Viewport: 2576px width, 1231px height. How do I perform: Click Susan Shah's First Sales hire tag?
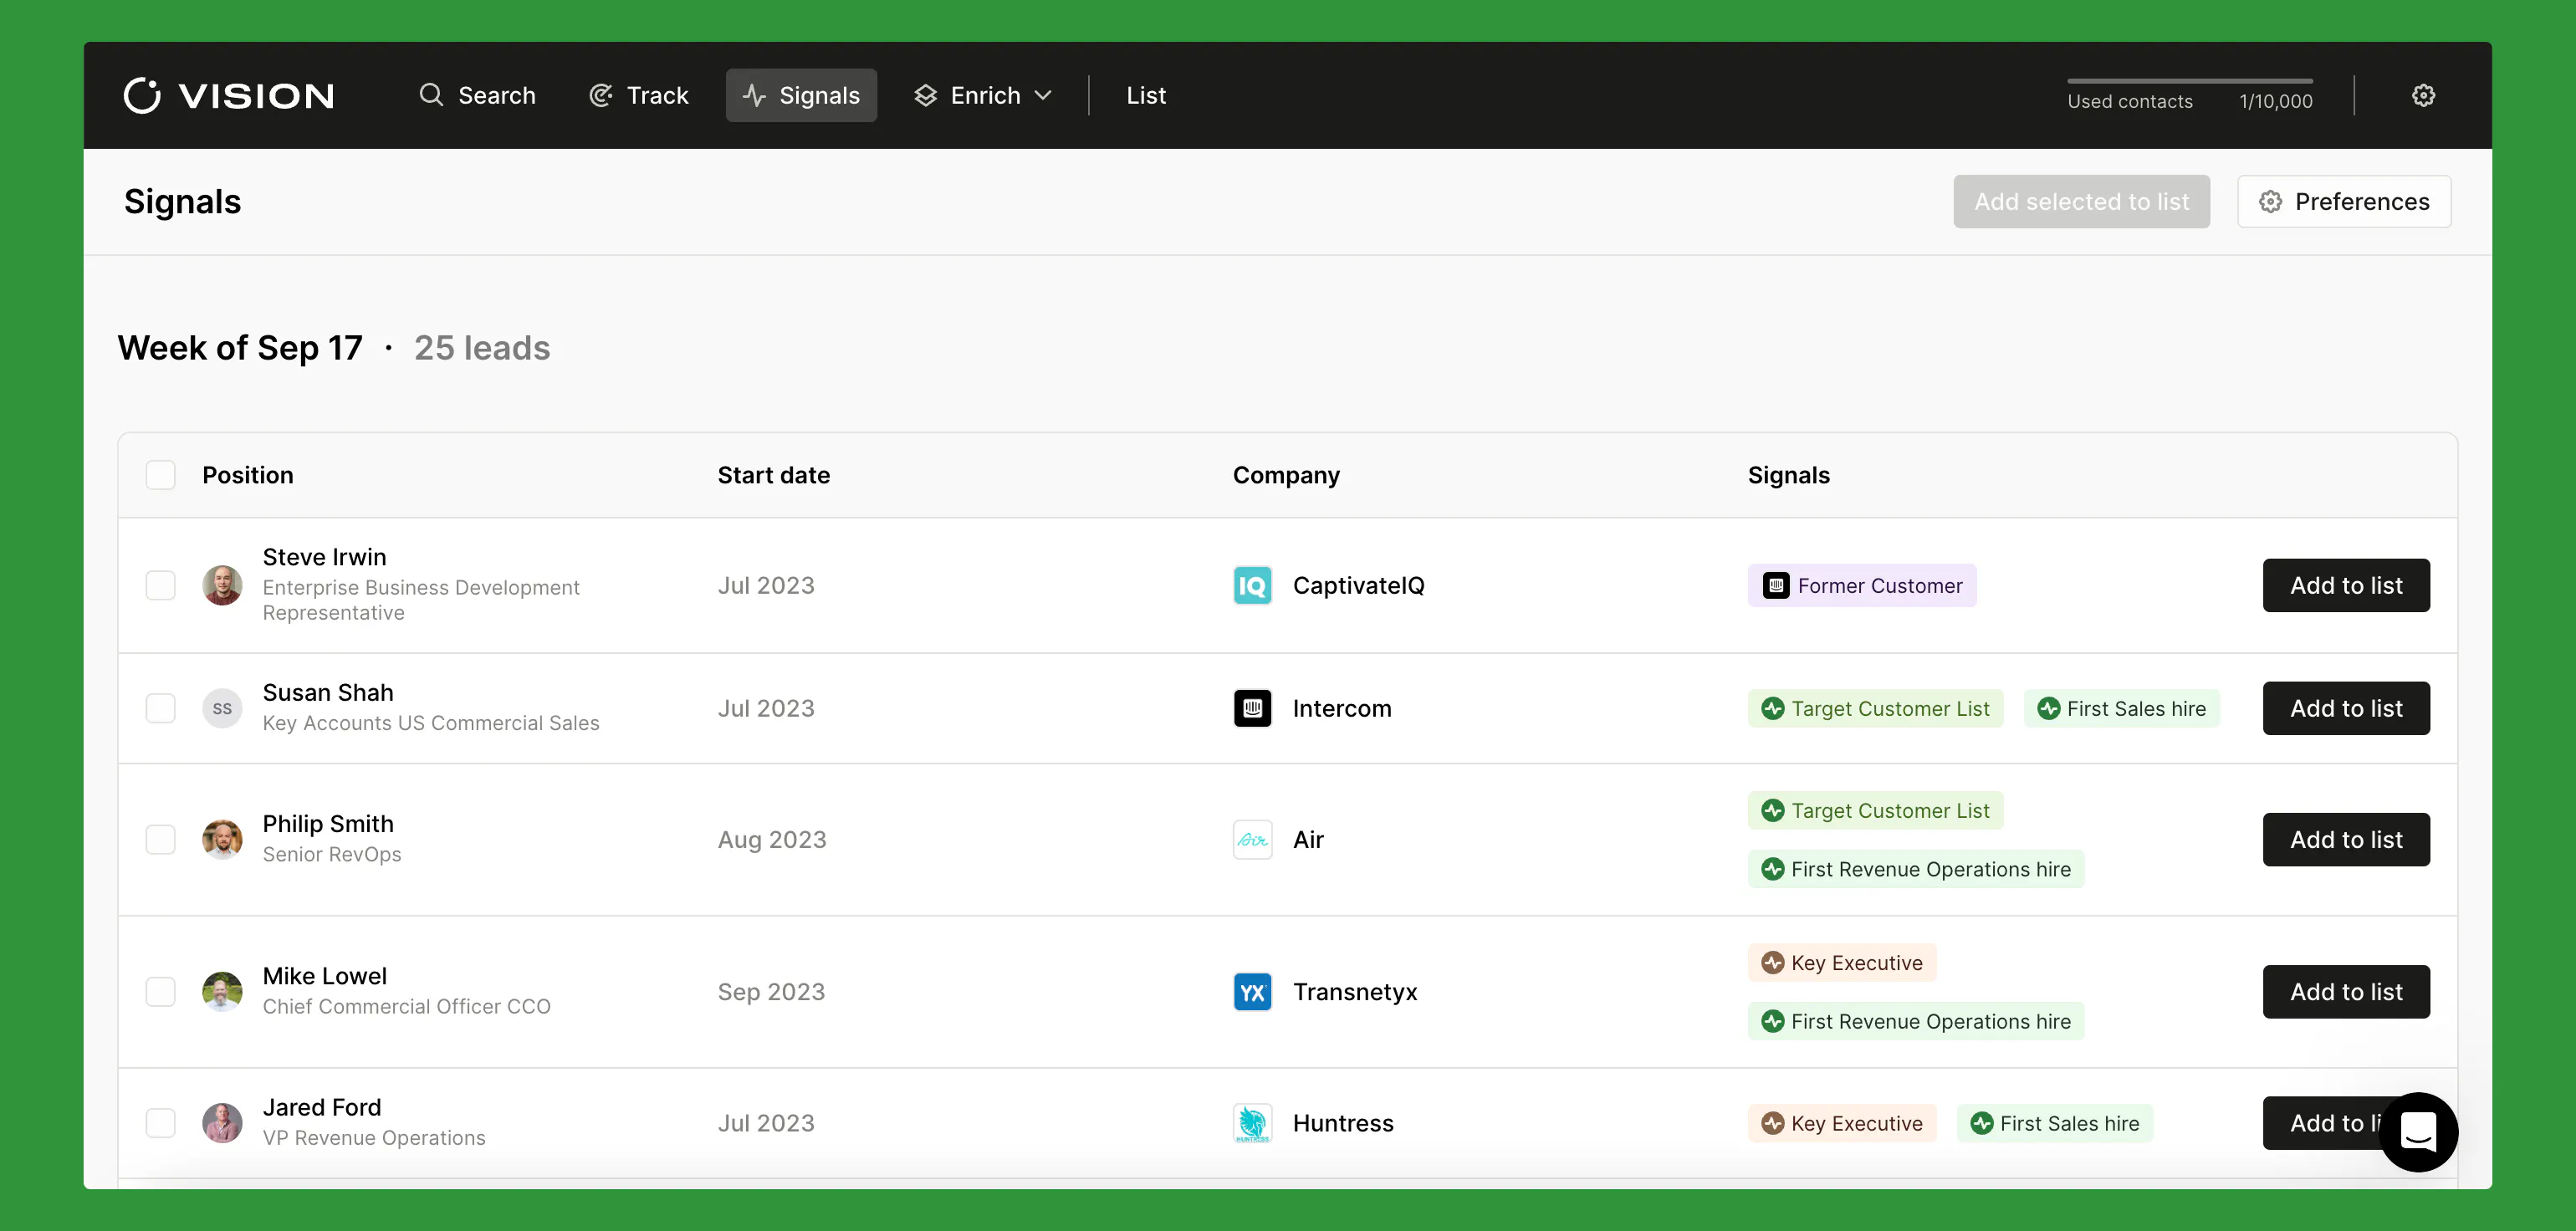pyautogui.click(x=2121, y=708)
